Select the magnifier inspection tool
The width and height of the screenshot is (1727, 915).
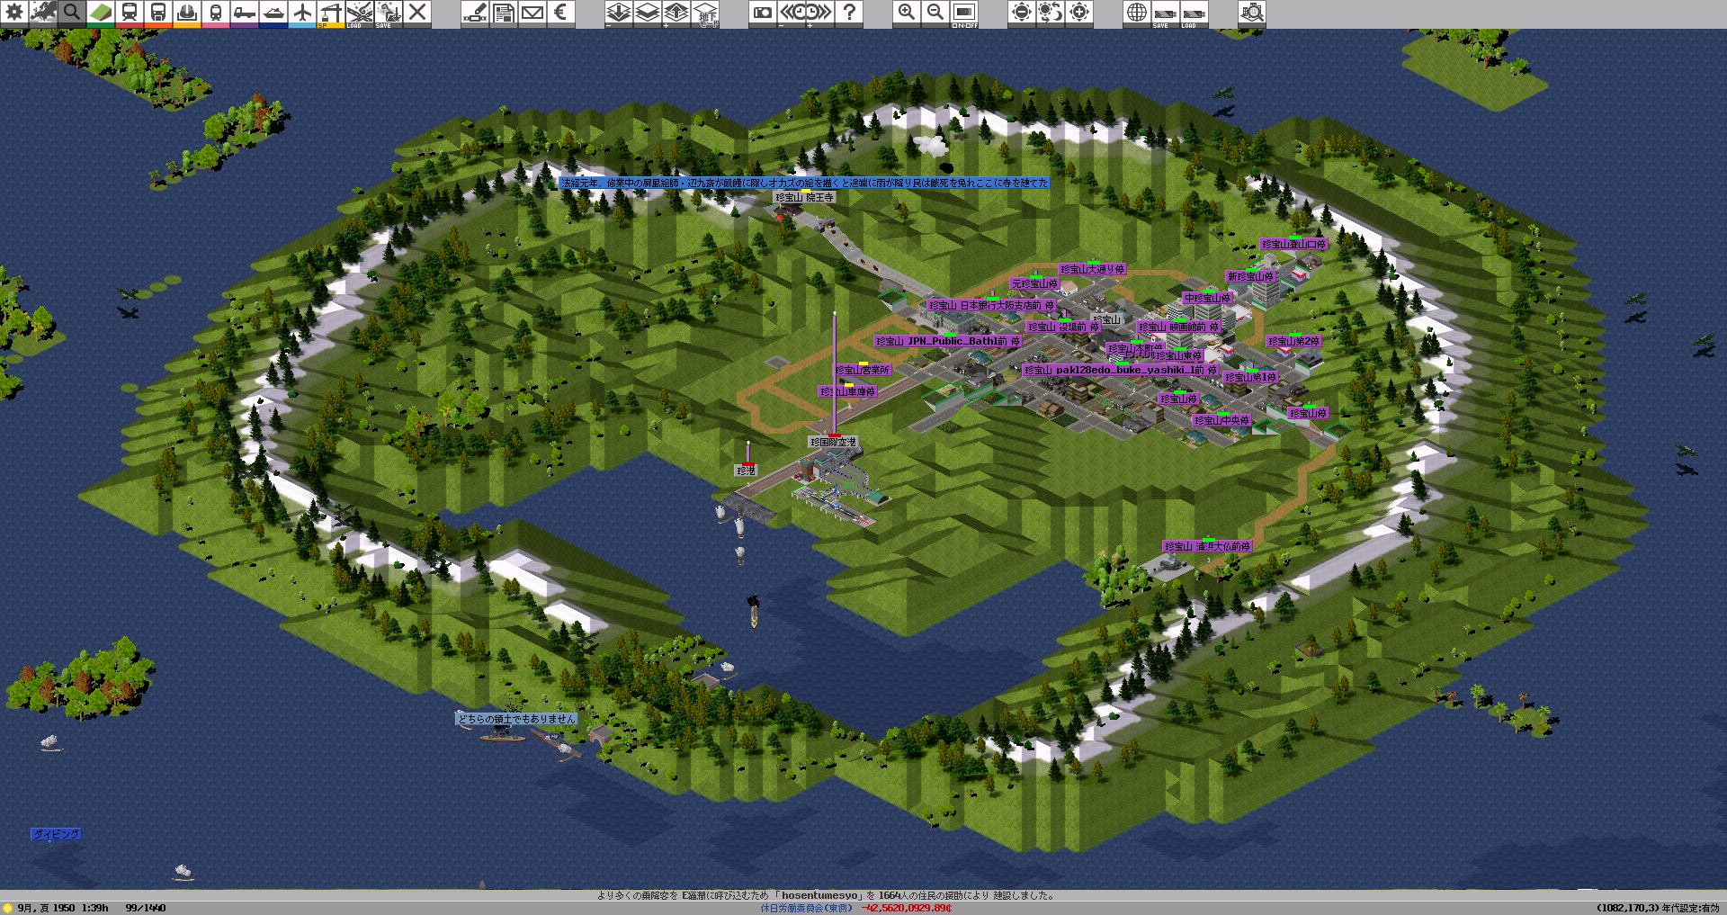coord(72,13)
